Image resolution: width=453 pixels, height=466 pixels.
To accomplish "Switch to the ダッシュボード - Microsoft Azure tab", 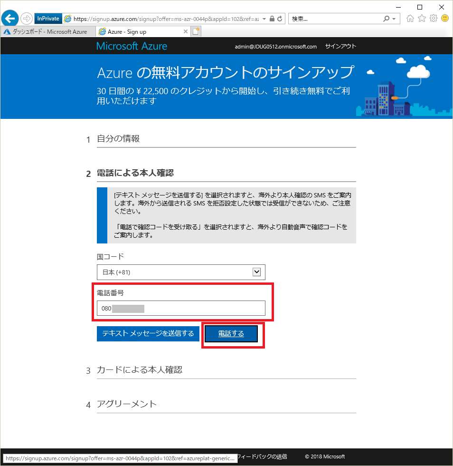I will pos(48,31).
